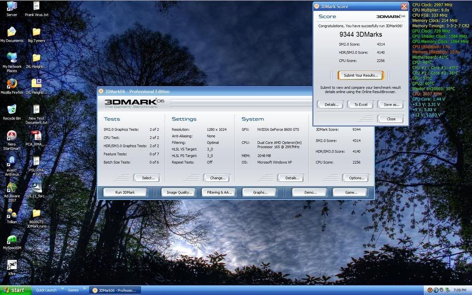Screen dimensions: 472x295
Task: Click the 3DMark Score dialog close X
Action: 404,6
